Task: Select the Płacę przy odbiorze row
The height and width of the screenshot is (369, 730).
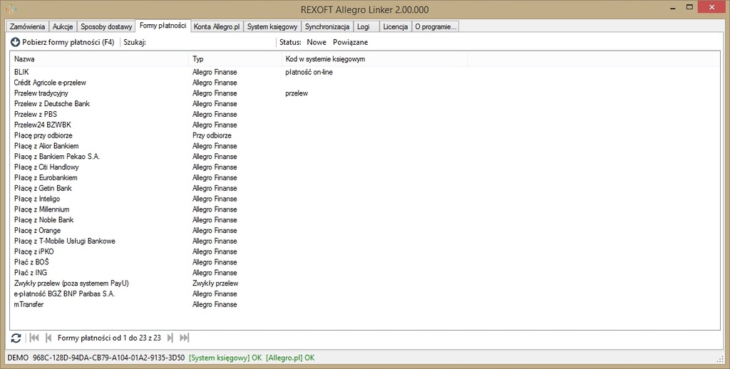Action: coord(365,135)
